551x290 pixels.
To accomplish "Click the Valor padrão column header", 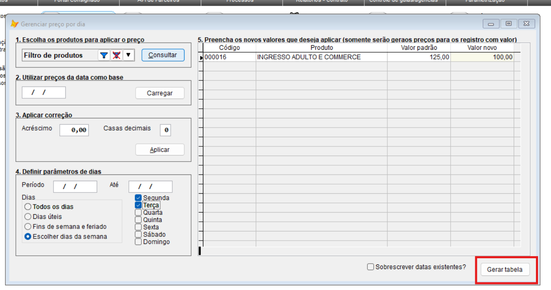I will (x=419, y=48).
